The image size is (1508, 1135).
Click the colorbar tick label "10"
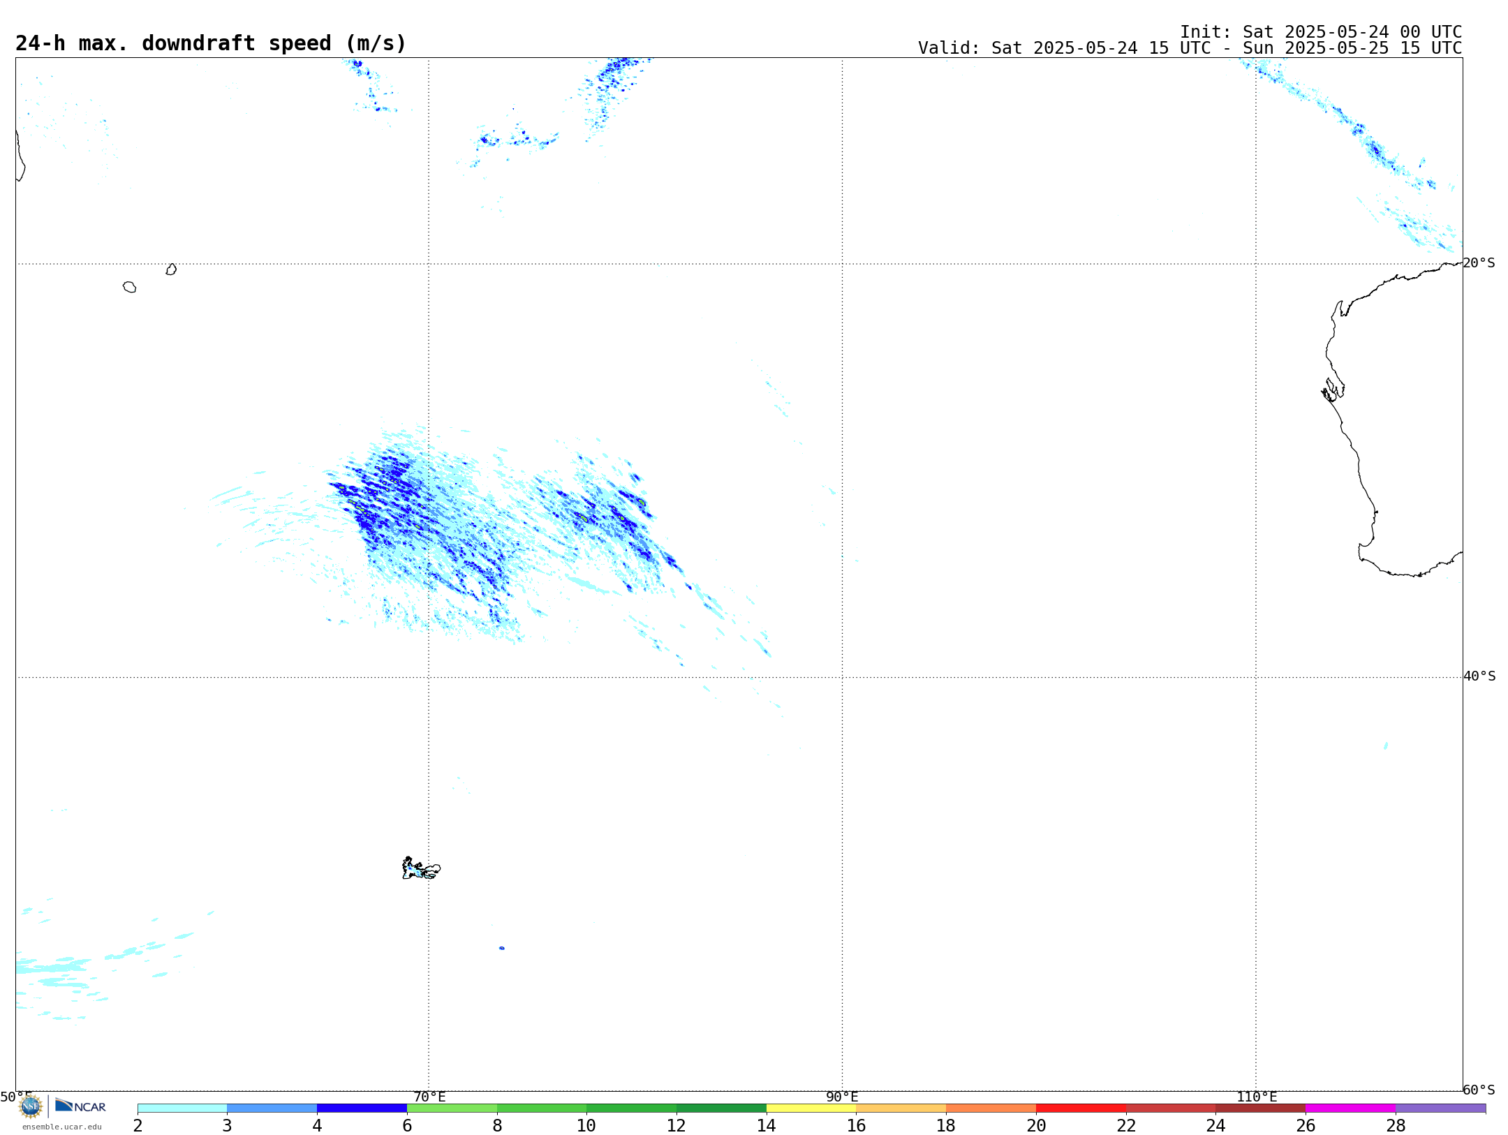(586, 1125)
